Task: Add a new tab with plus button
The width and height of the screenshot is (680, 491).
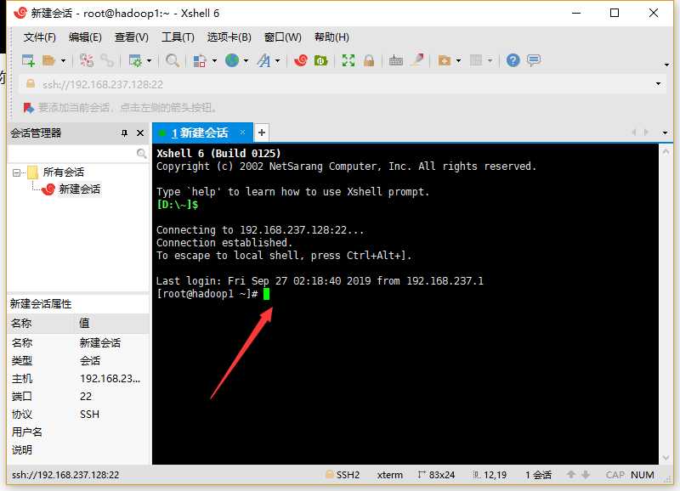Action: 262,133
